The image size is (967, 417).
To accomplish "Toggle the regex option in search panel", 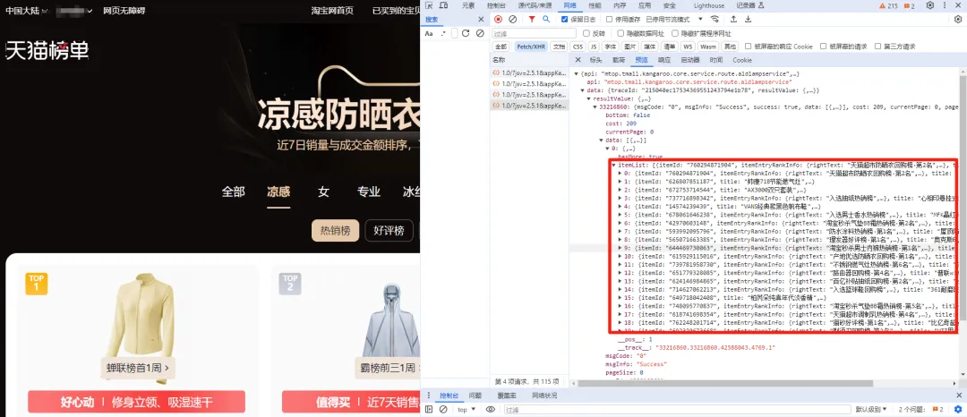I will click(443, 33).
